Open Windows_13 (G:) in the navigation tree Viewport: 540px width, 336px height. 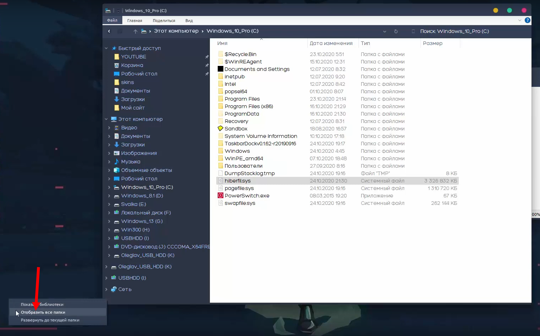coord(142,221)
